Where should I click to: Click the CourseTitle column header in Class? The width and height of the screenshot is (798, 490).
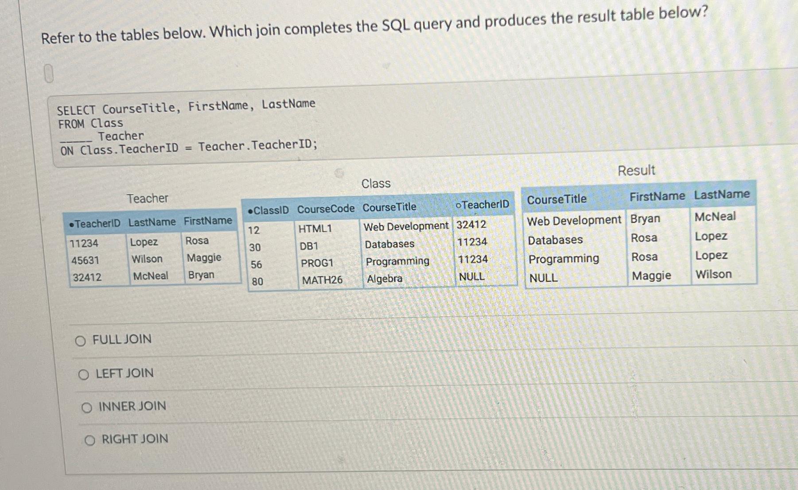click(389, 206)
